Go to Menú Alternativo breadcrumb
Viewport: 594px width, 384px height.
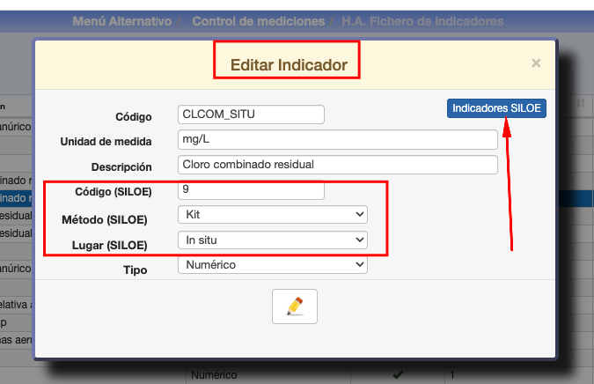pyautogui.click(x=122, y=20)
